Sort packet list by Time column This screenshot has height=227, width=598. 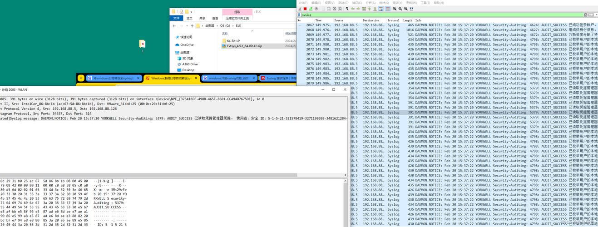324,20
